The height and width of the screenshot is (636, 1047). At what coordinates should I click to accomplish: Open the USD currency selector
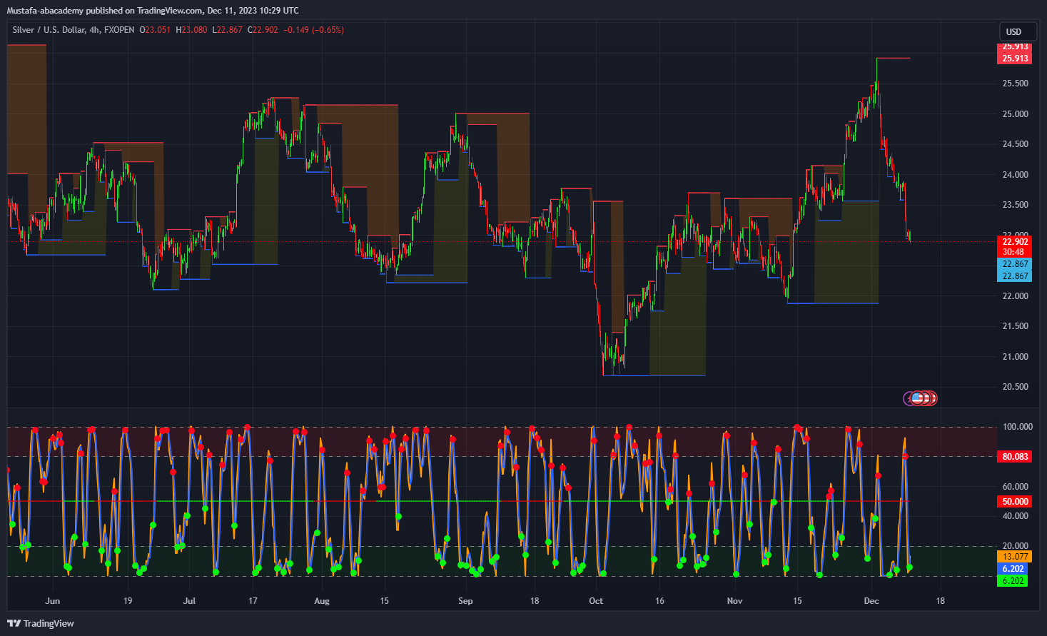1013,31
